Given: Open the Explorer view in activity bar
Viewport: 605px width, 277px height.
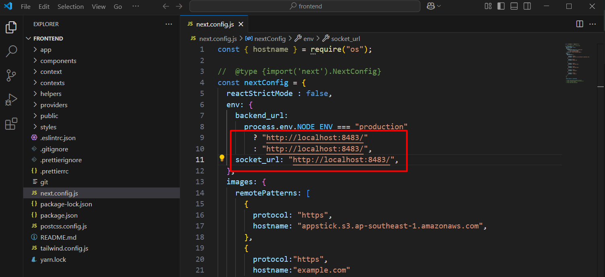Looking at the screenshot, I should click(11, 27).
